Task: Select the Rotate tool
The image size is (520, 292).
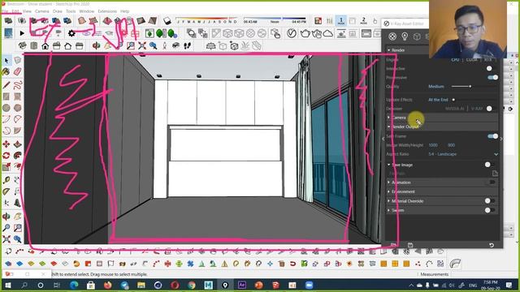Action: pos(6,155)
